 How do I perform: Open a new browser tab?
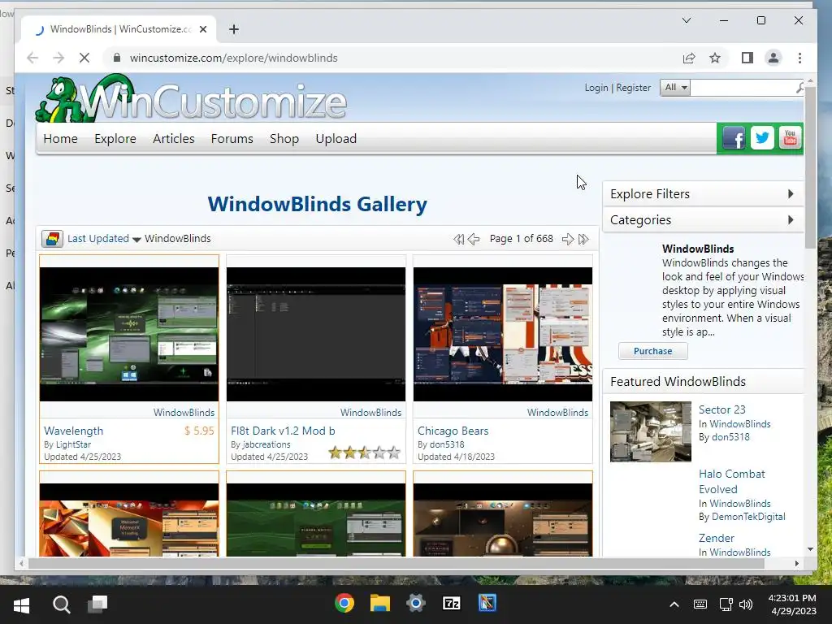[233, 29]
